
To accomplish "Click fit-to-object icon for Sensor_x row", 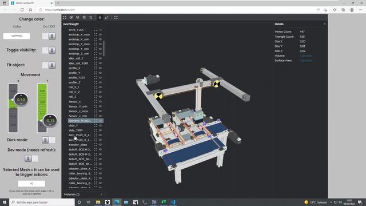I will (x=96, y=102).
